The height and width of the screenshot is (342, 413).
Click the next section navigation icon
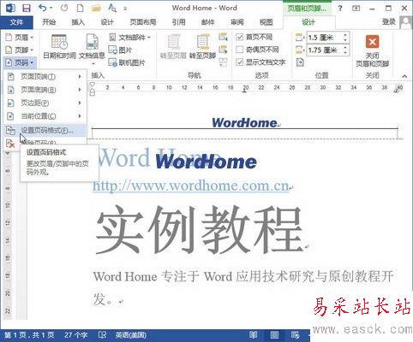pyautogui.click(x=223, y=50)
